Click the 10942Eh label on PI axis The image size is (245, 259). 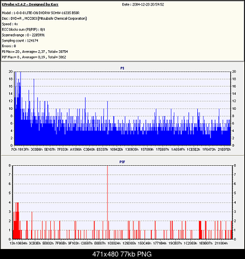pos(116,150)
